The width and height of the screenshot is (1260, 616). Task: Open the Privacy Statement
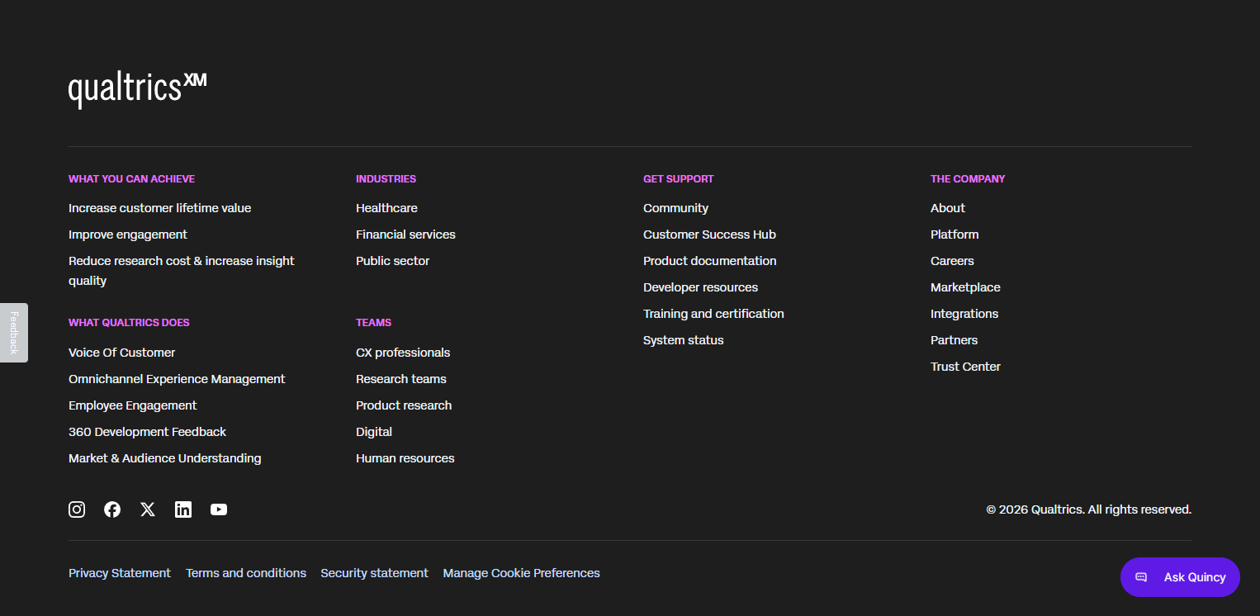pyautogui.click(x=120, y=573)
